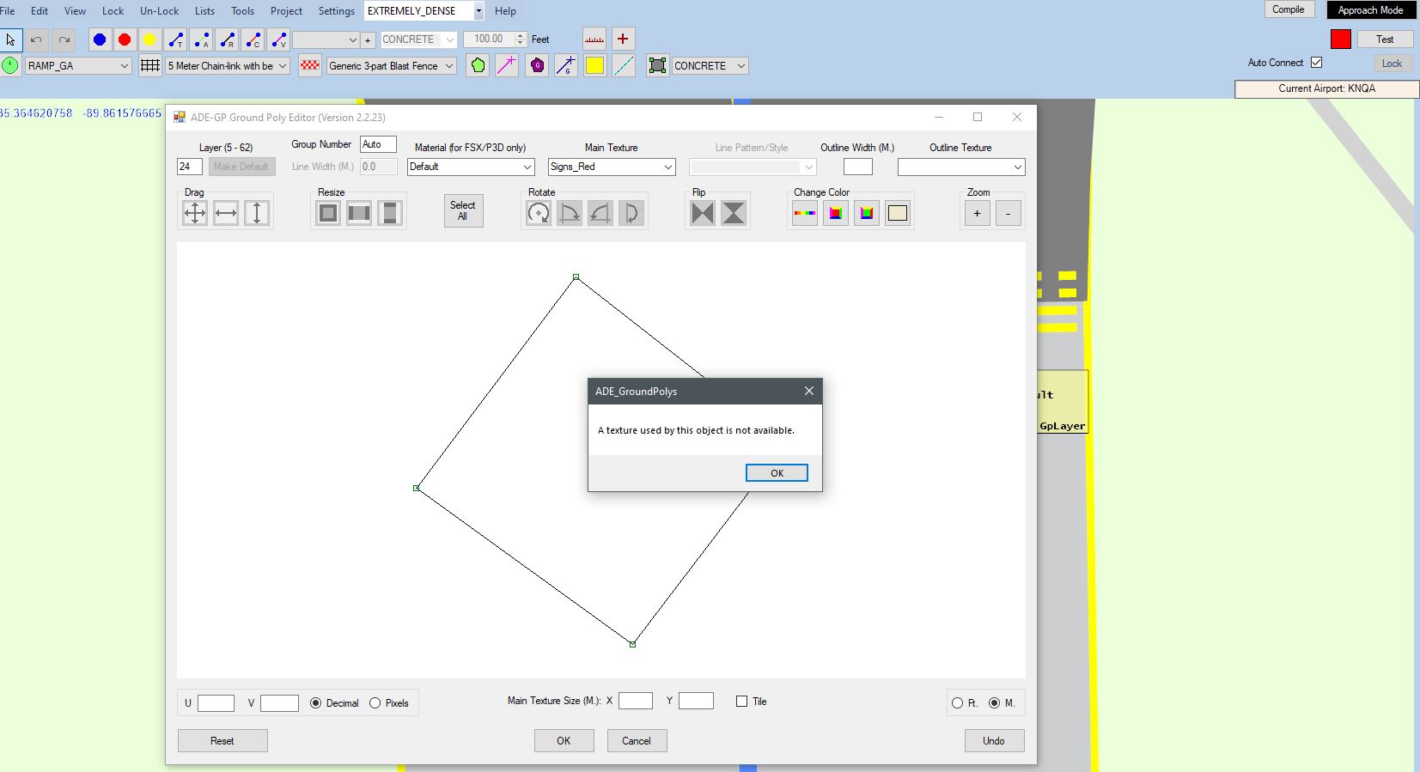Click the free rotate icon
Image resolution: width=1420 pixels, height=772 pixels.
(x=539, y=213)
